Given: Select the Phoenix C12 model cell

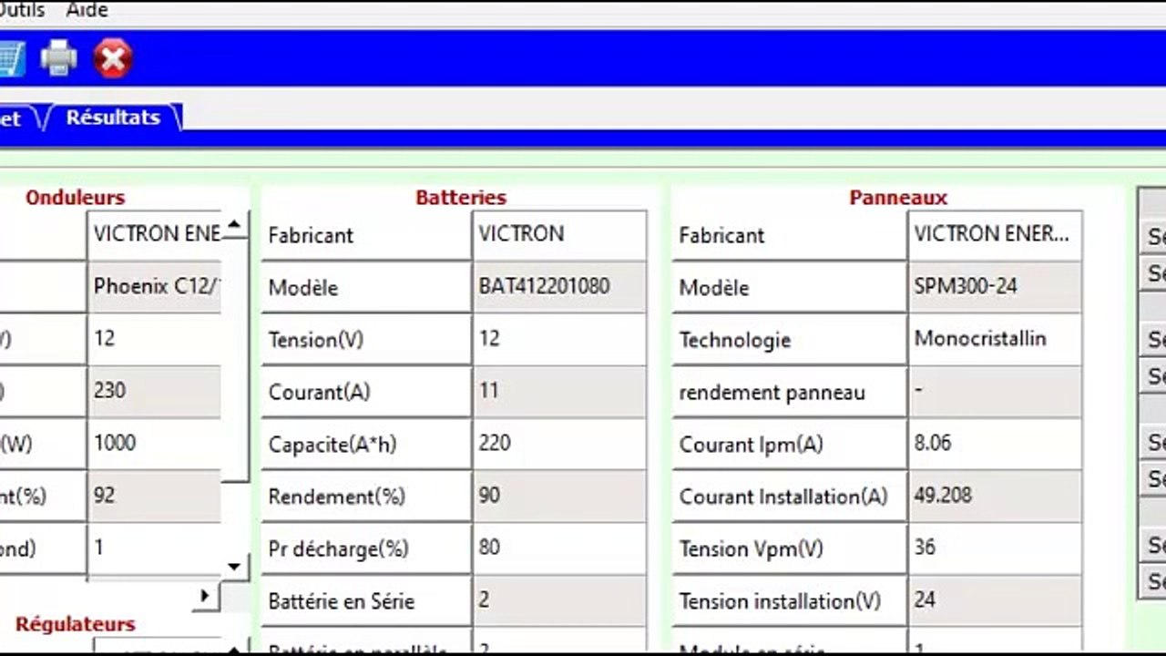Looking at the screenshot, I should pyautogui.click(x=155, y=287).
